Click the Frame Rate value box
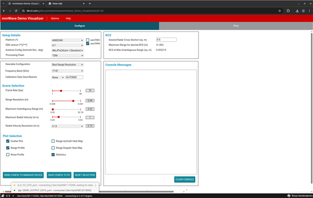The image size is (313, 198). coord(90,90)
